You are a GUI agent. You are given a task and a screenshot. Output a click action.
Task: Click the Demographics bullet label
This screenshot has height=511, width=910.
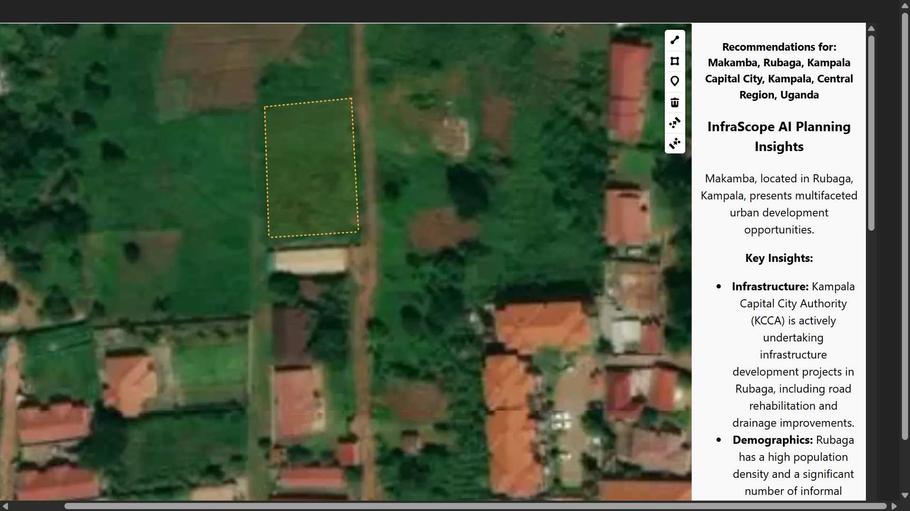[772, 440]
